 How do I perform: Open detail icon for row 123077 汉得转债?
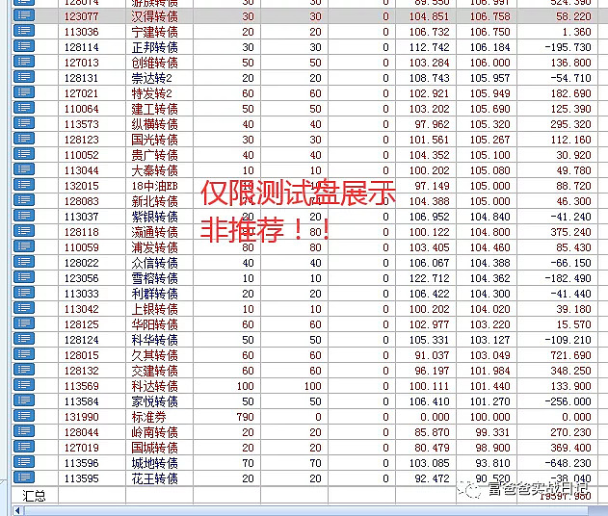[24, 15]
